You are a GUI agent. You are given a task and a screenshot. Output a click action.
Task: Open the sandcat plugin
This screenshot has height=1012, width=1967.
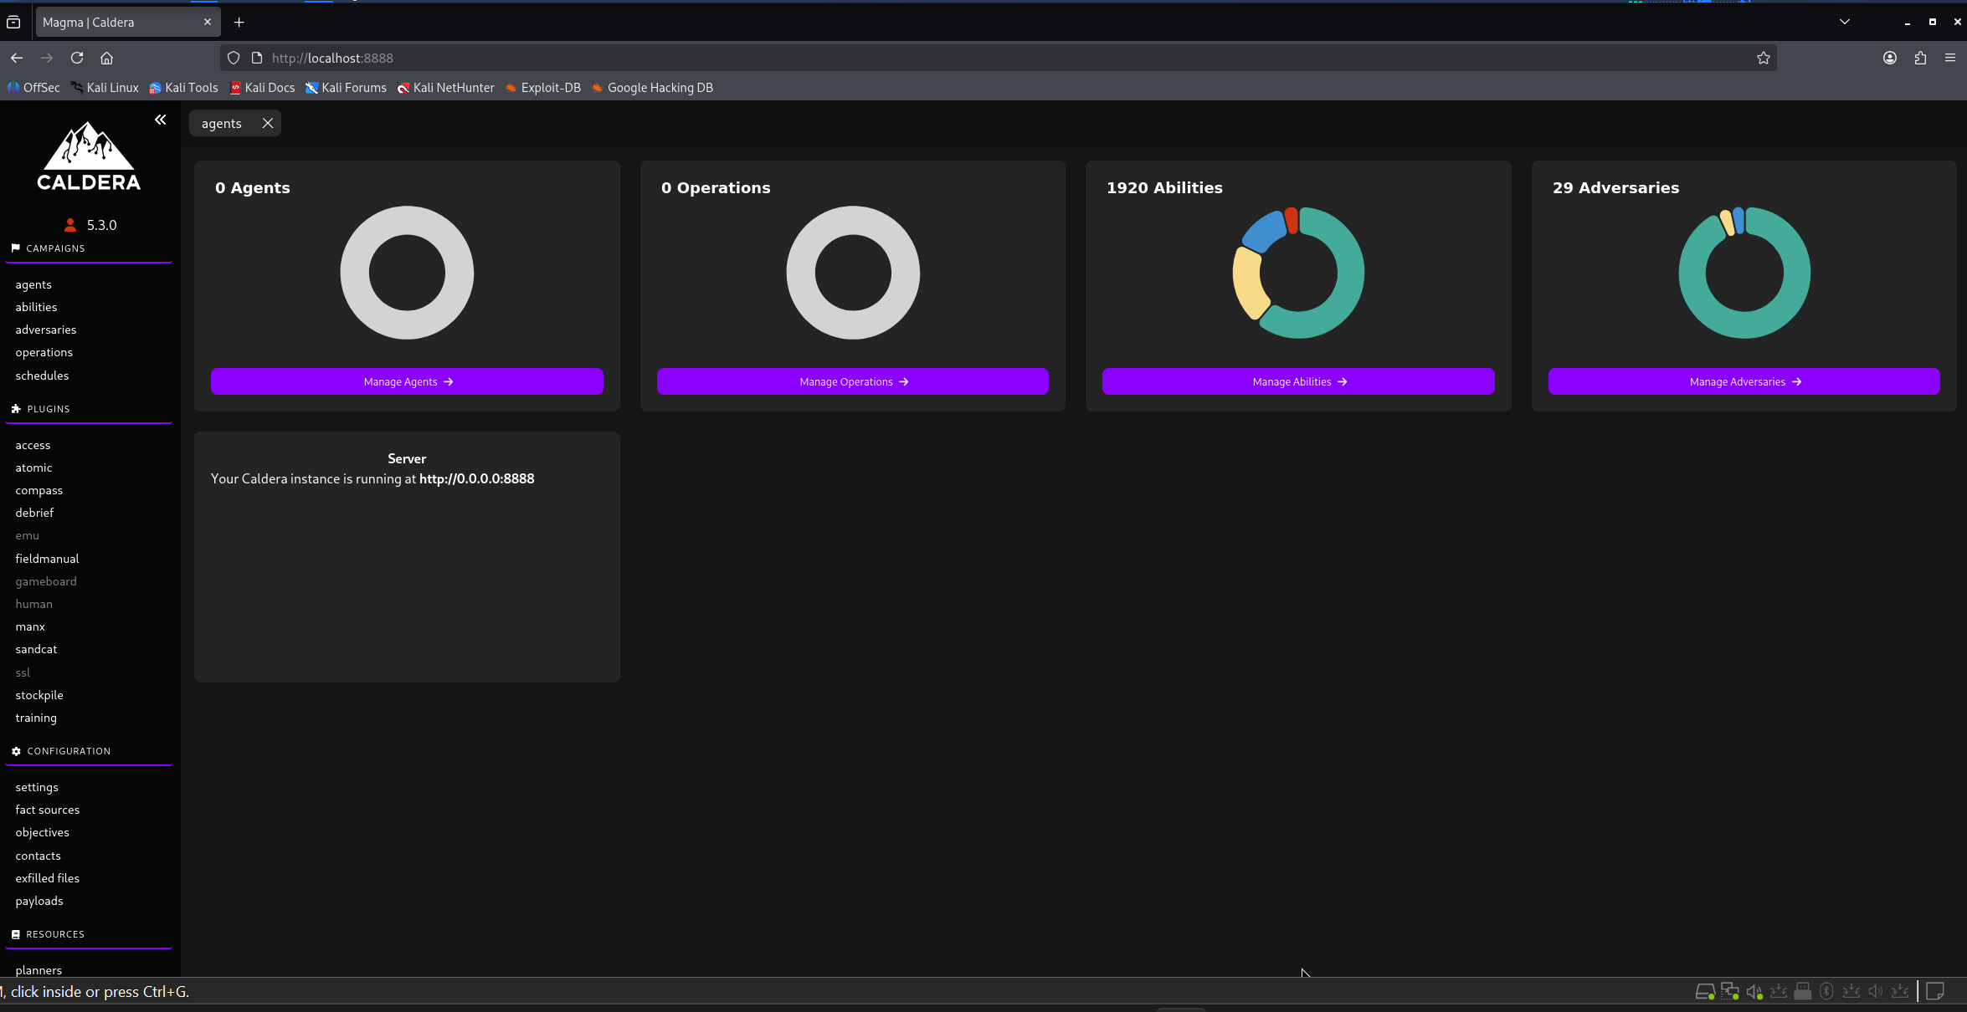click(36, 650)
